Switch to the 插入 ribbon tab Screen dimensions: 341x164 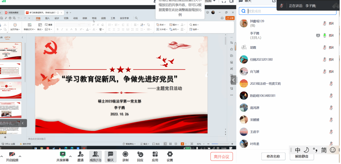click(x=47, y=18)
